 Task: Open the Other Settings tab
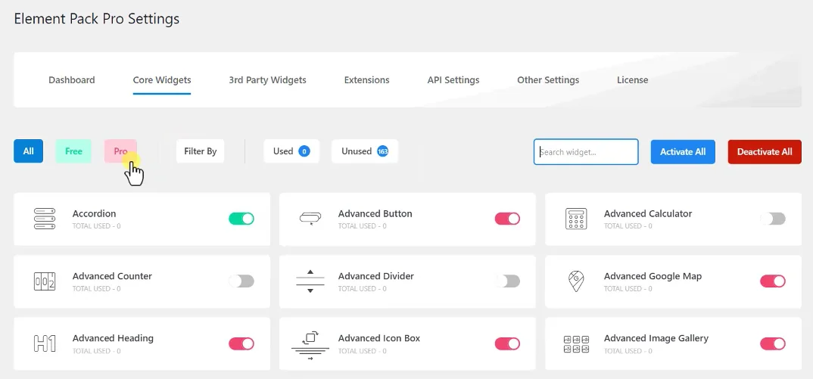[548, 80]
